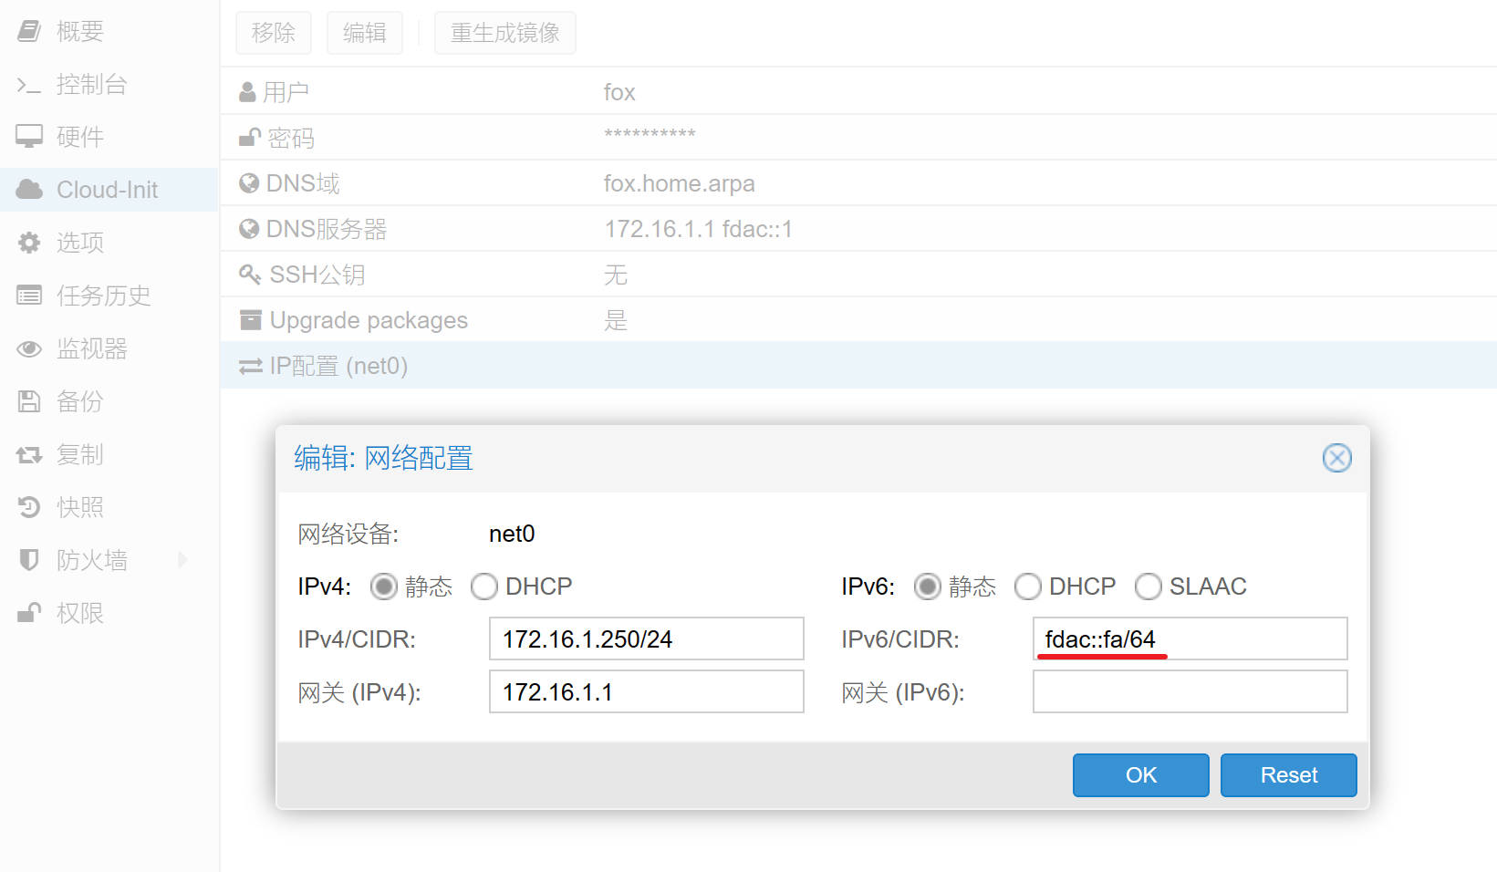The image size is (1497, 872).
Task: Select the DNS服务器 row 172.16.1.1 fdac::1
Action: tap(858, 229)
